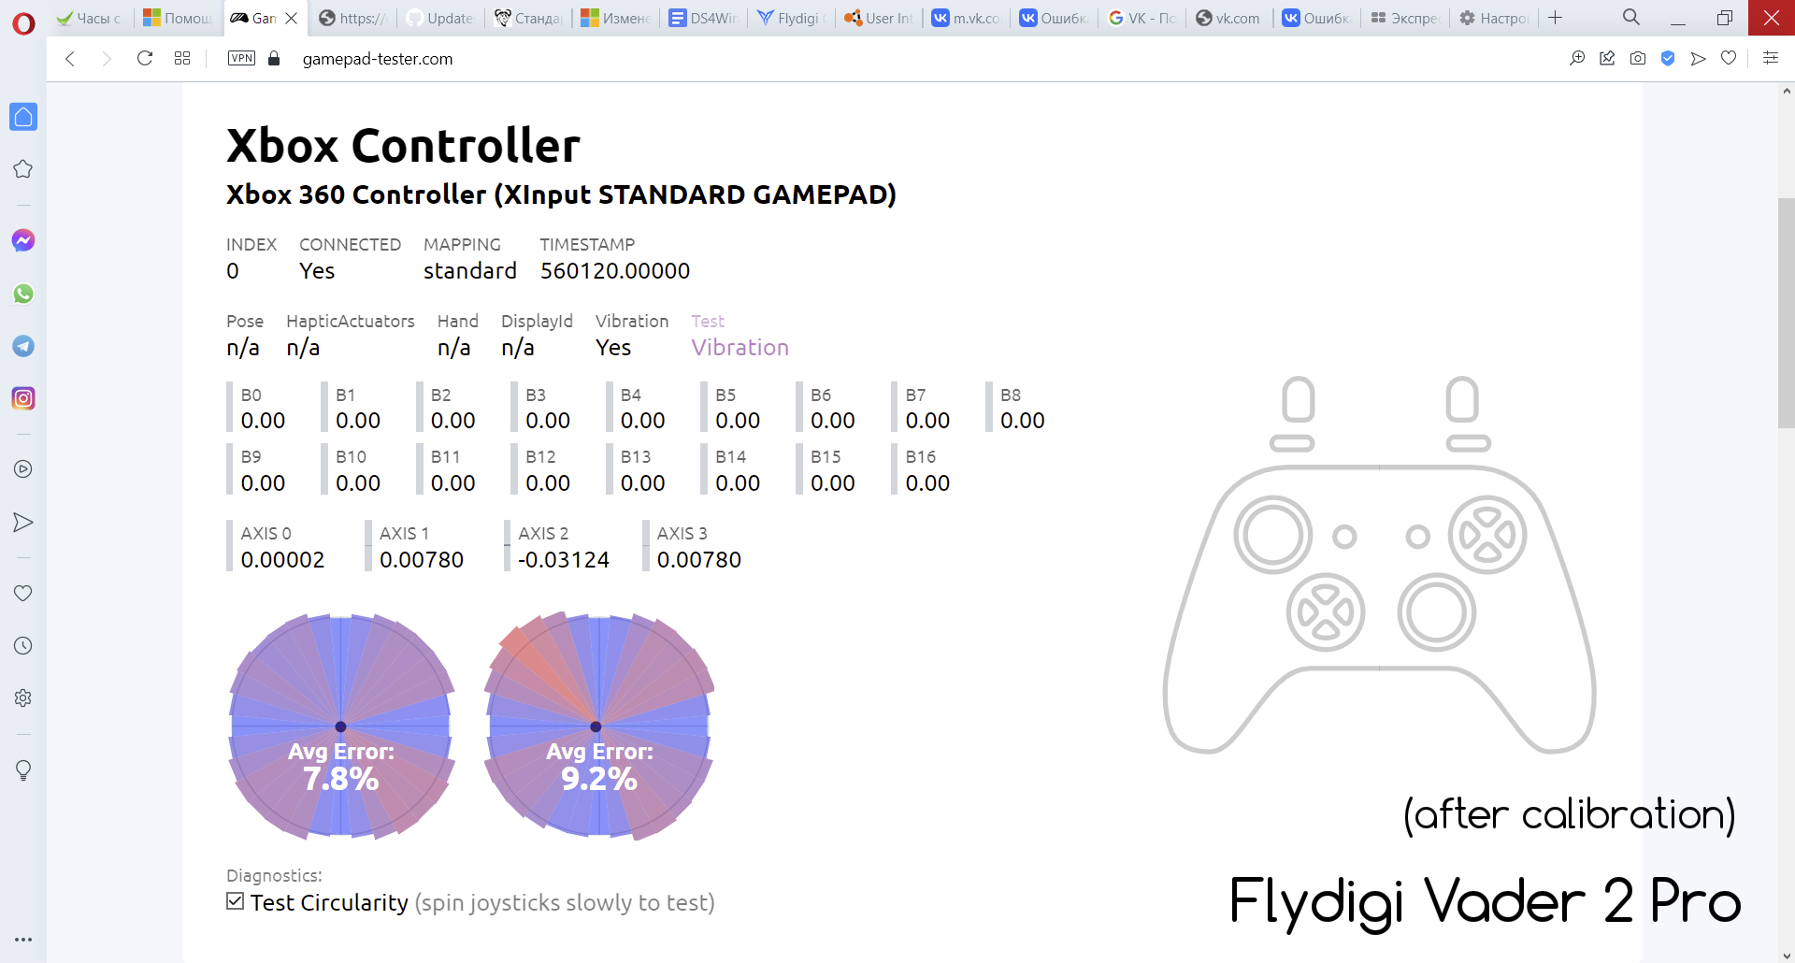Open Telegram in the sidebar

(23, 346)
